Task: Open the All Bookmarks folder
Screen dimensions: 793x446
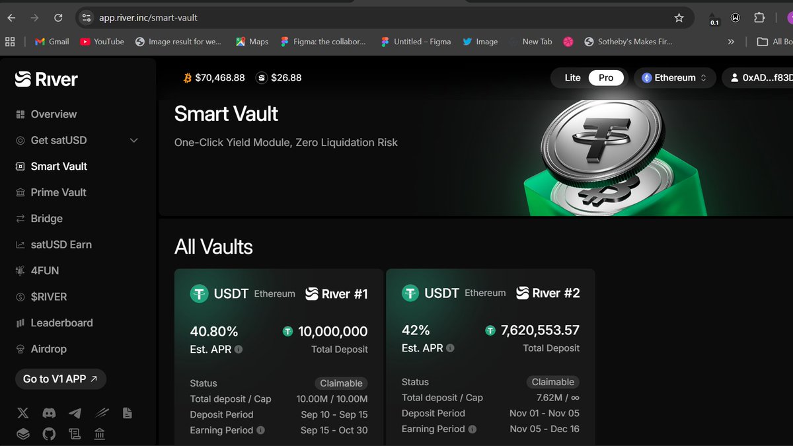Action: point(774,42)
